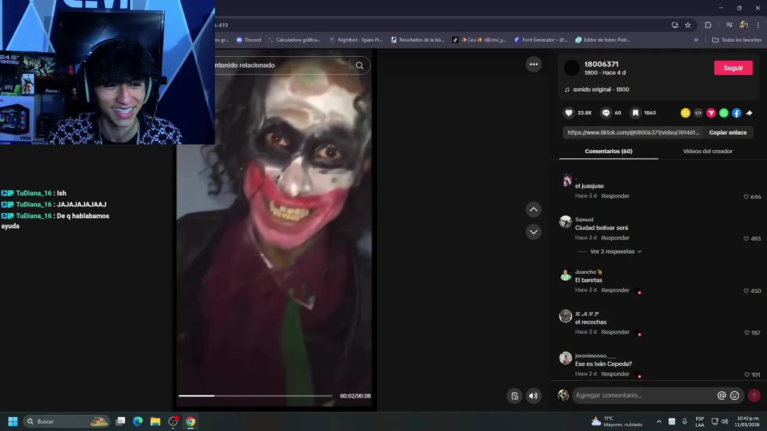Open comments via speech bubble icon
The width and height of the screenshot is (767, 431).
[x=606, y=113]
